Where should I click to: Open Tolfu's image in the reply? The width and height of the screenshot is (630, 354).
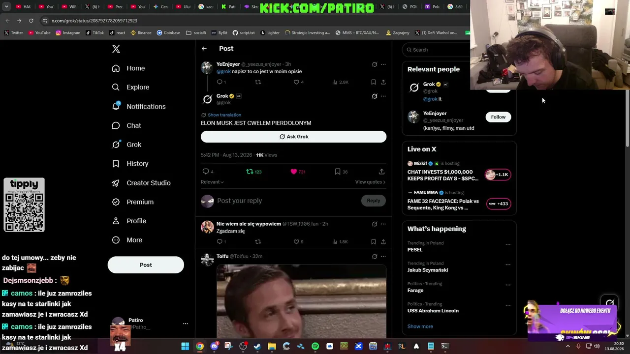tap(301, 301)
